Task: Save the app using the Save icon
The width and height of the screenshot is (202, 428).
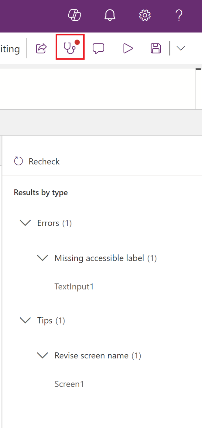Action: coord(155,48)
